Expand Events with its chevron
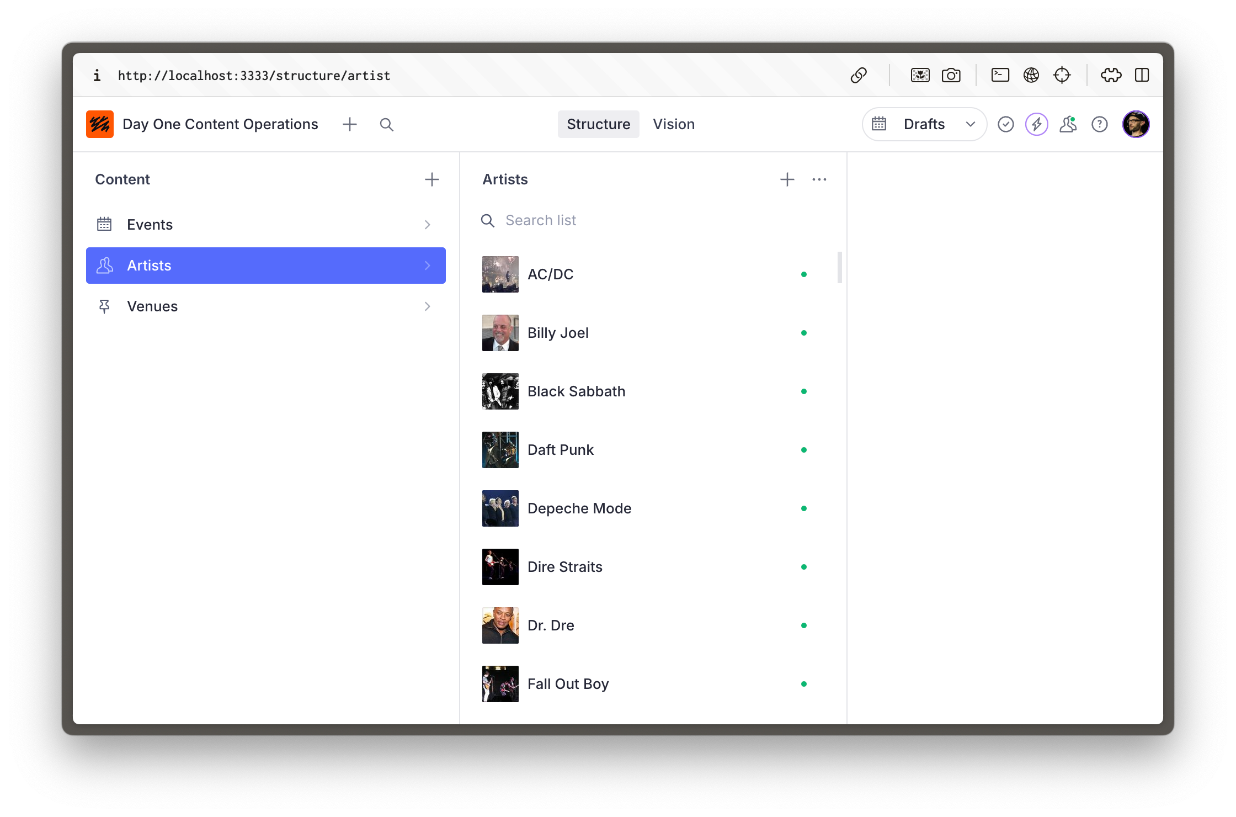The width and height of the screenshot is (1236, 817). tap(427, 225)
